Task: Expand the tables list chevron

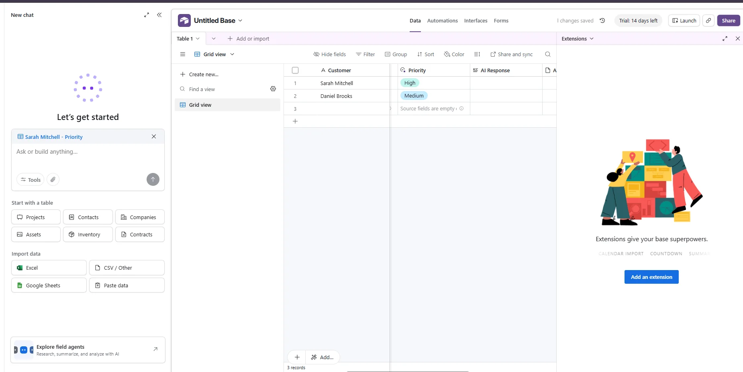Action: click(x=214, y=39)
